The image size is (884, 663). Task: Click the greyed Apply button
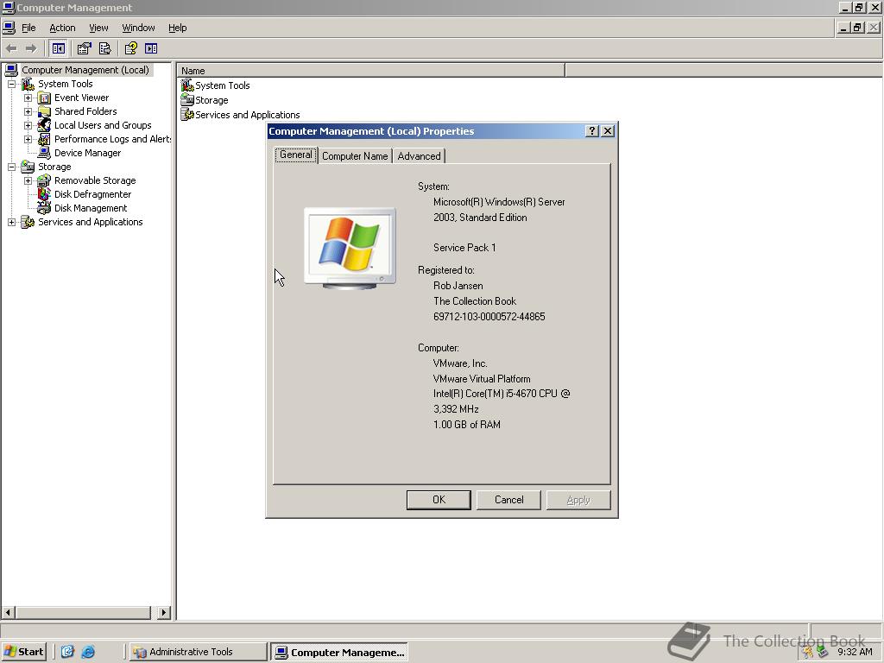click(x=578, y=500)
